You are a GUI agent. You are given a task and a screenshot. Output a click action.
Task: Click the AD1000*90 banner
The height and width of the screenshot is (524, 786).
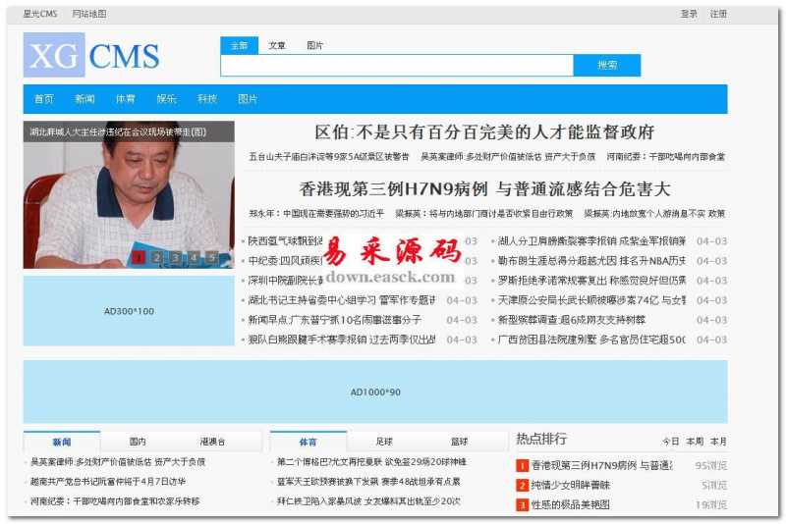[375, 393]
